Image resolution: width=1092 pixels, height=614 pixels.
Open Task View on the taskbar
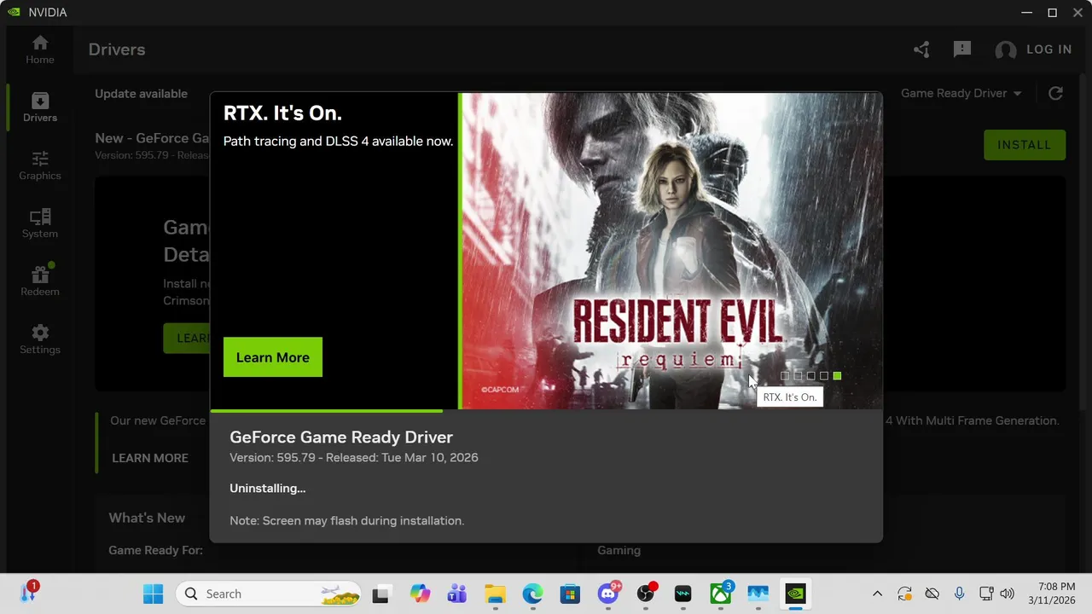381,594
